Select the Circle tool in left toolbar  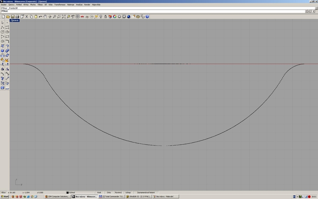[x=3, y=32]
